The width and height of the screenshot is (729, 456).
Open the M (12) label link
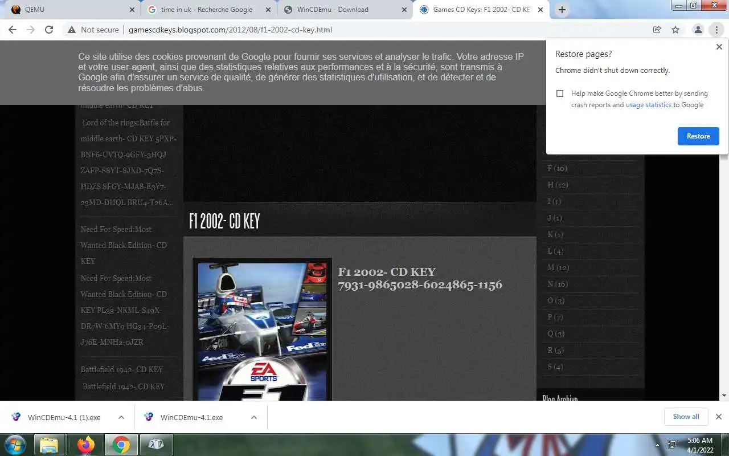558,267
